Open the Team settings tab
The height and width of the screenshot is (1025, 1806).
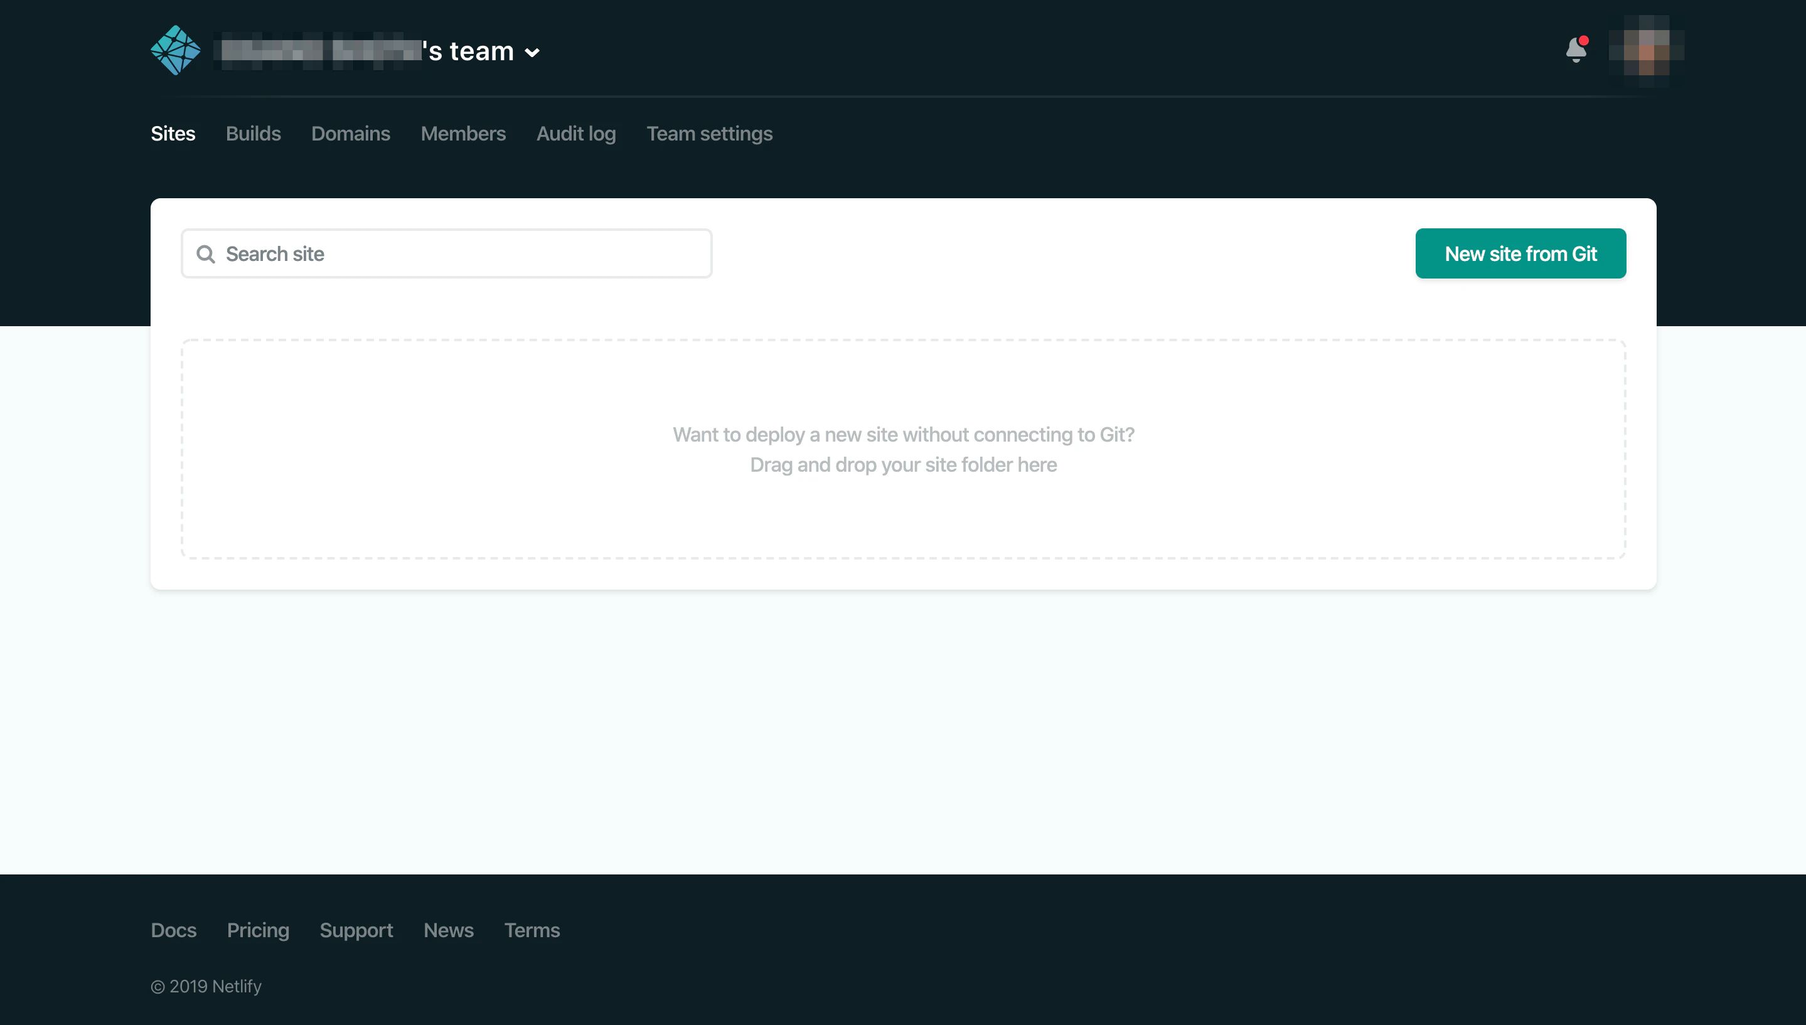point(710,134)
